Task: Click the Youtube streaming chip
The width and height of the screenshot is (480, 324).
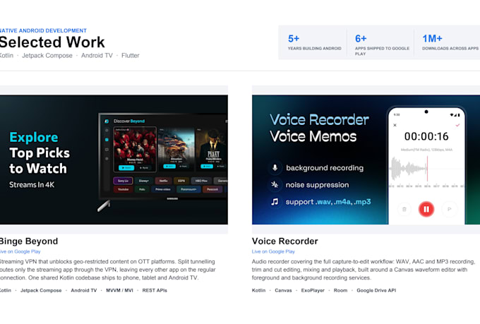Action: click(124, 189)
